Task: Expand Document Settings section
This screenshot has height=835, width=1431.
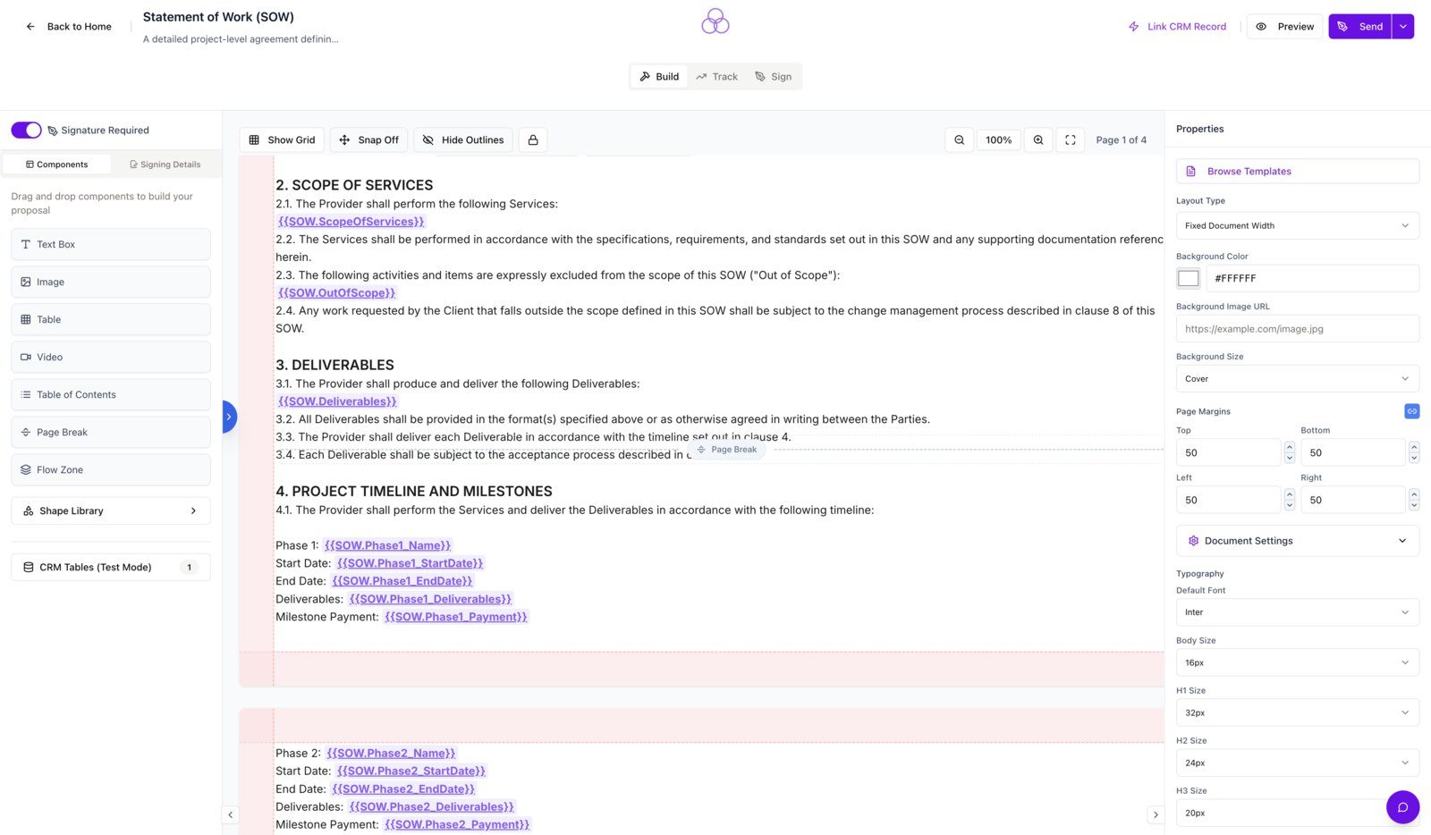Action: 1297,541
